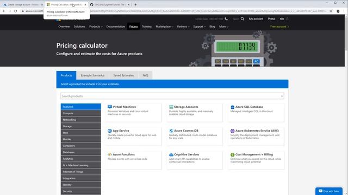Image resolution: width=348 pixels, height=195 pixels.
Task: Click the Azure SQL Database icon
Action: point(232,107)
